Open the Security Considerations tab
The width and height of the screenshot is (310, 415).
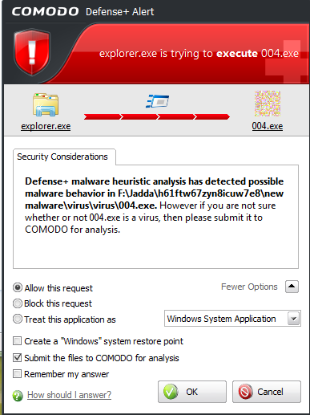click(x=64, y=157)
